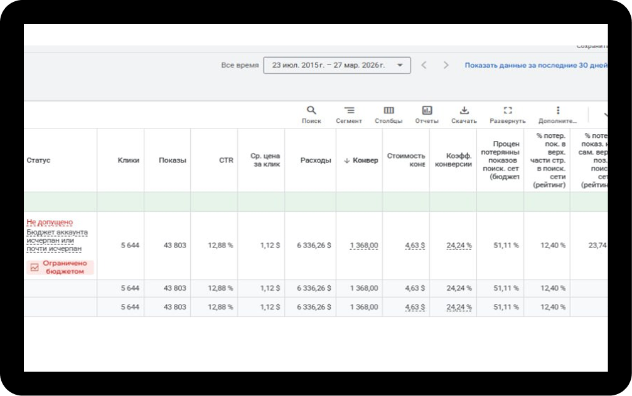The image size is (632, 396).
Task: Sort by the Конвер column header
Action: (x=361, y=160)
